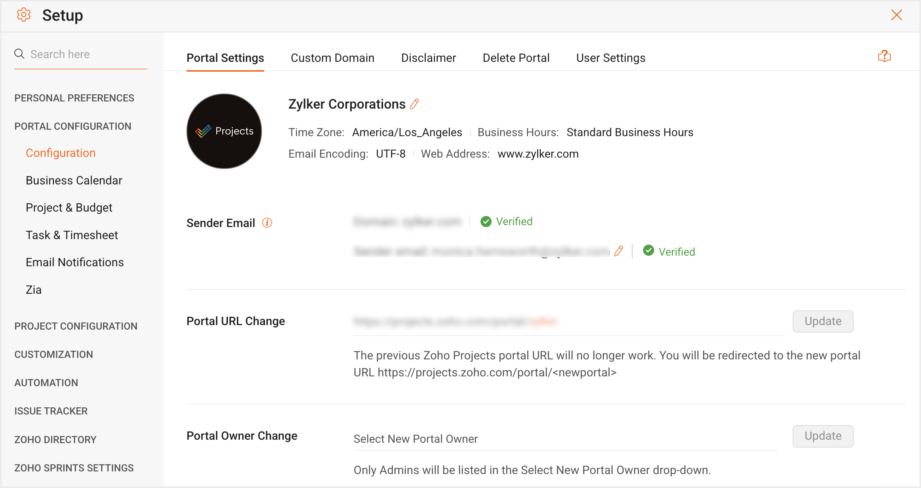Click the Zylker Corporations heading
The width and height of the screenshot is (921, 488).
tap(347, 104)
